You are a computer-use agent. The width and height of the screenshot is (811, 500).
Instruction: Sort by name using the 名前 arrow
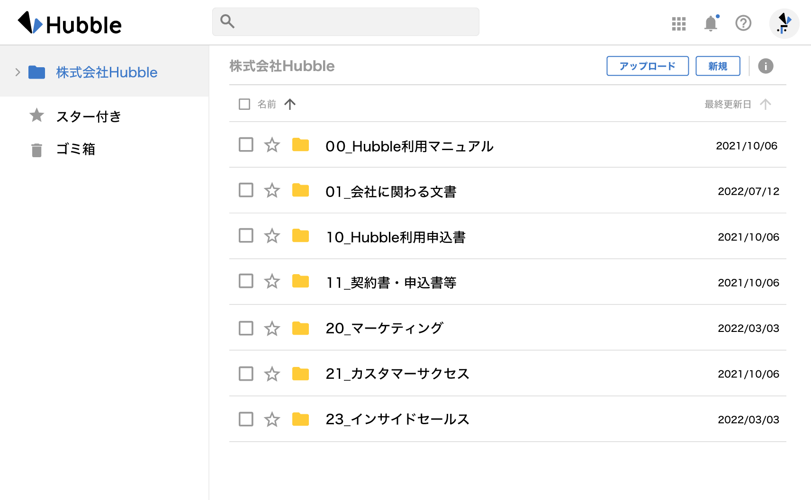coord(290,104)
